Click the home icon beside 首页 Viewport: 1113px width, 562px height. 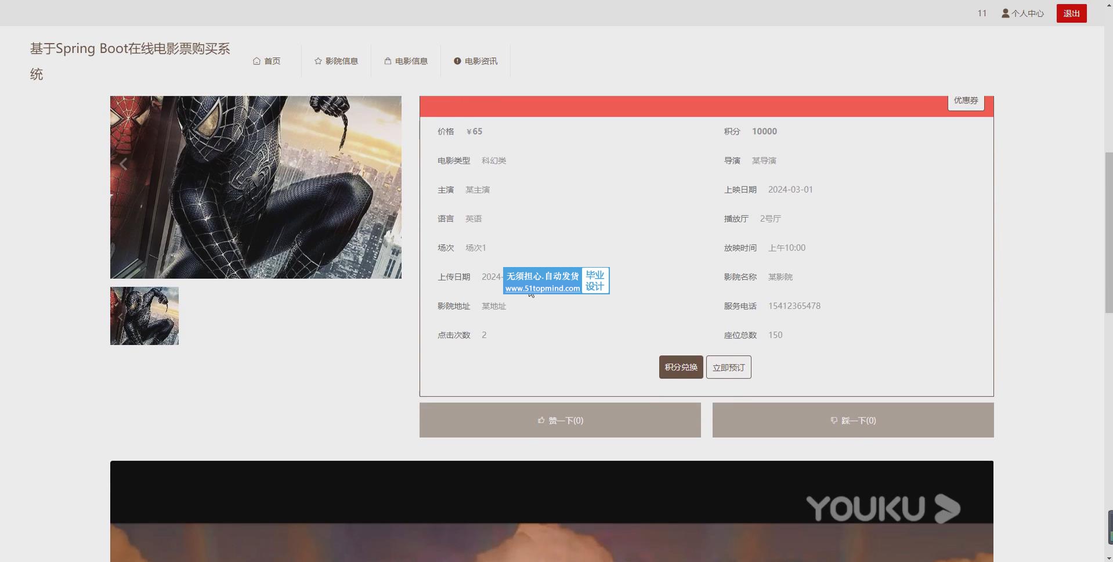pos(256,61)
